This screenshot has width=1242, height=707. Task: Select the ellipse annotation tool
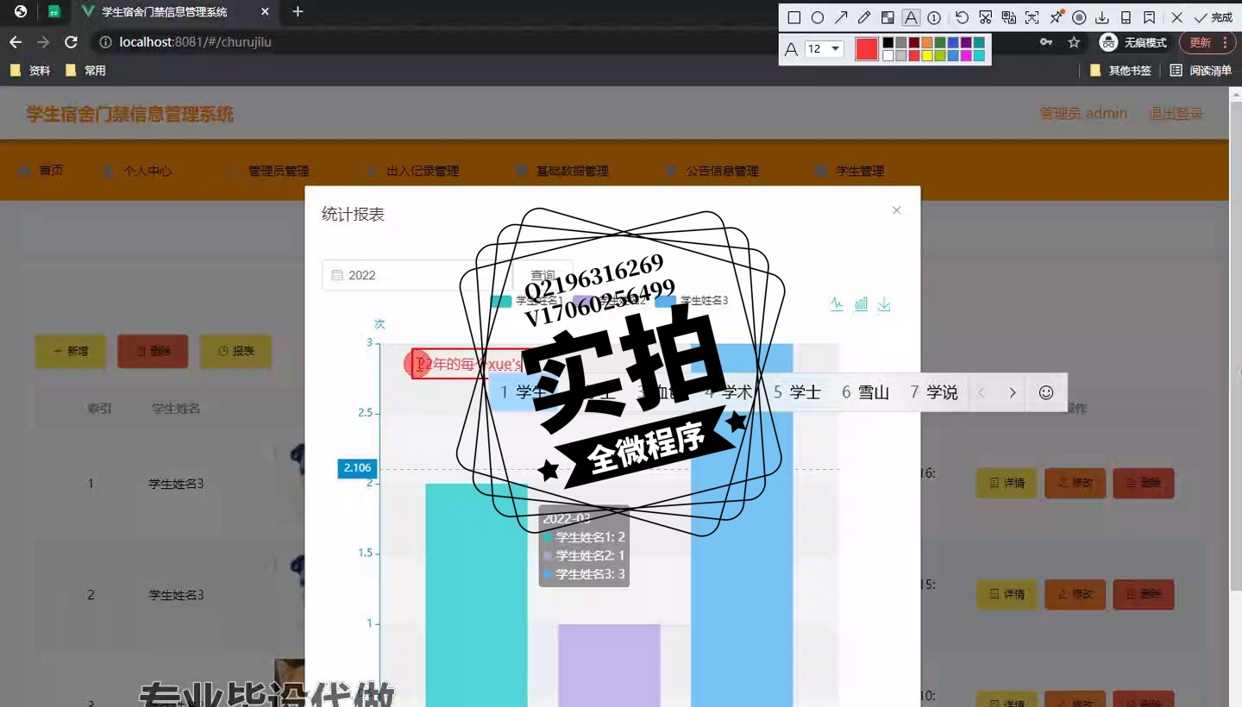pyautogui.click(x=818, y=17)
